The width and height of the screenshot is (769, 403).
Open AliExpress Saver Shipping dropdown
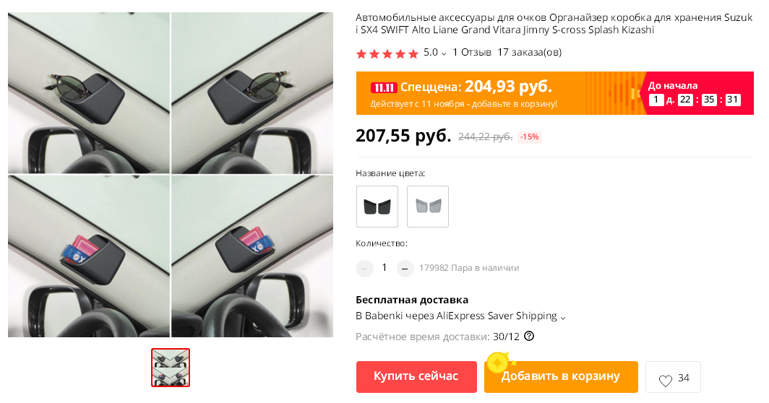(x=563, y=318)
